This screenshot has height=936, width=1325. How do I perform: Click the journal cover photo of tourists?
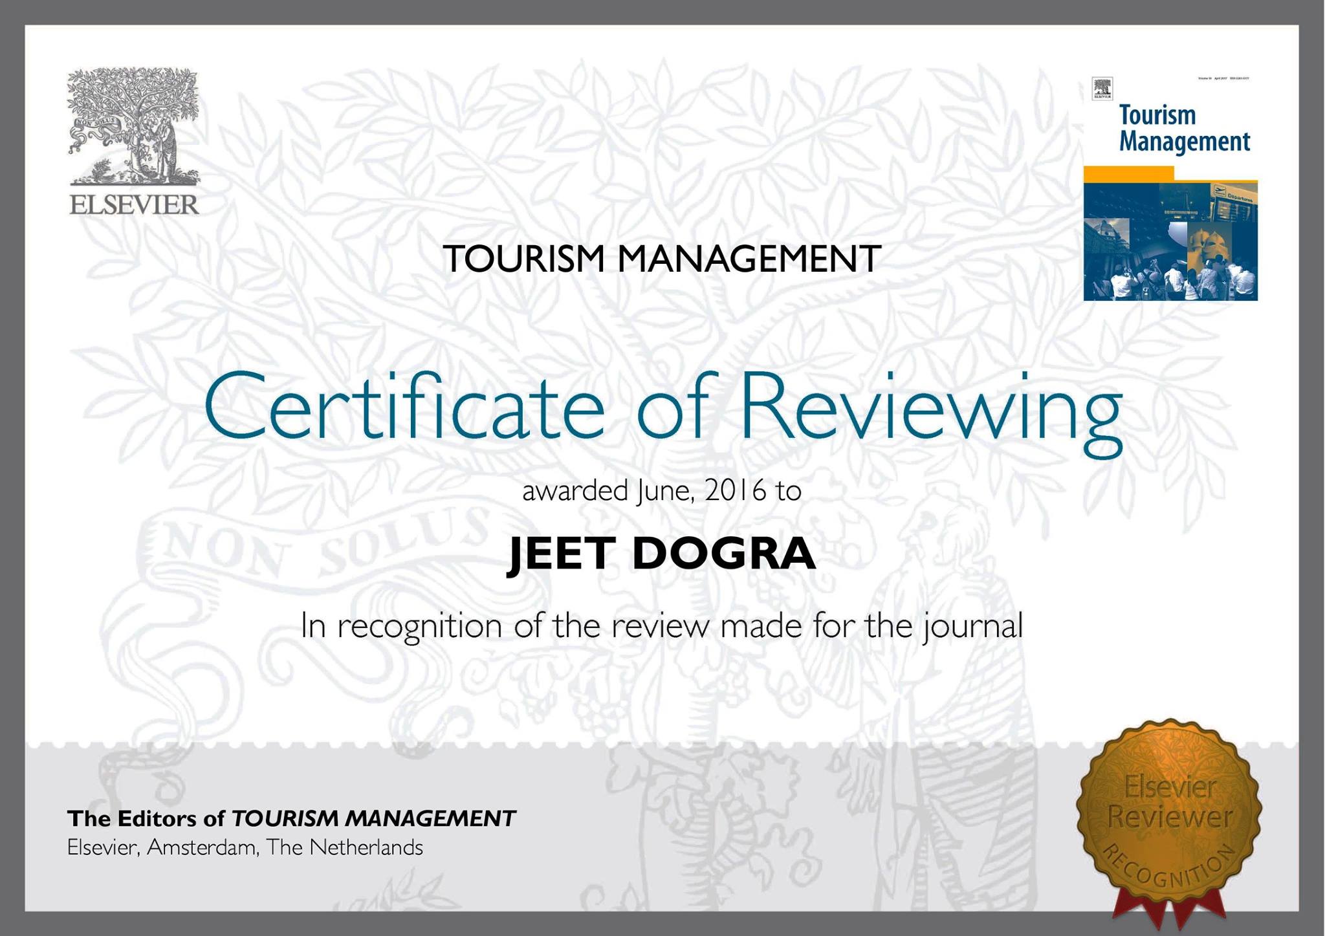pos(1170,241)
